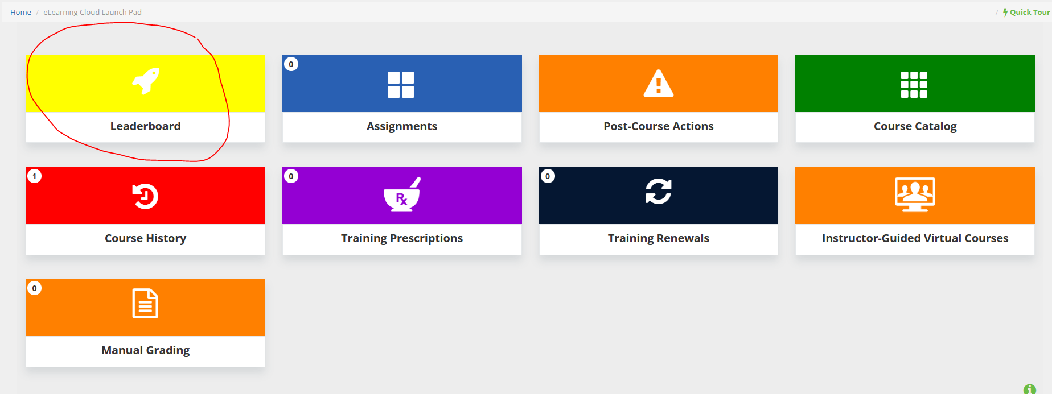Select the rocket icon on the Leaderboard tile
This screenshot has height=394, width=1052.
(146, 84)
